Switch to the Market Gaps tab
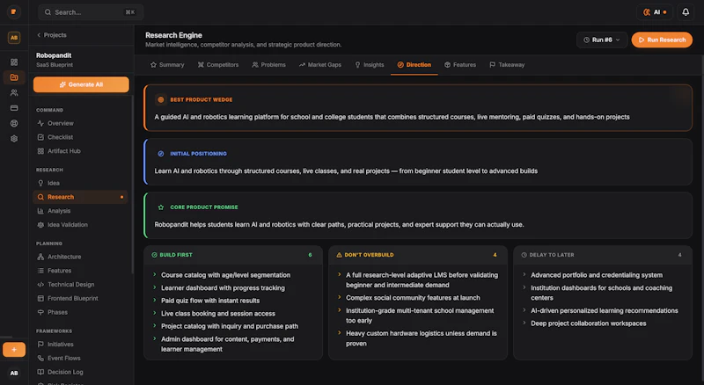The width and height of the screenshot is (704, 385). (320, 65)
